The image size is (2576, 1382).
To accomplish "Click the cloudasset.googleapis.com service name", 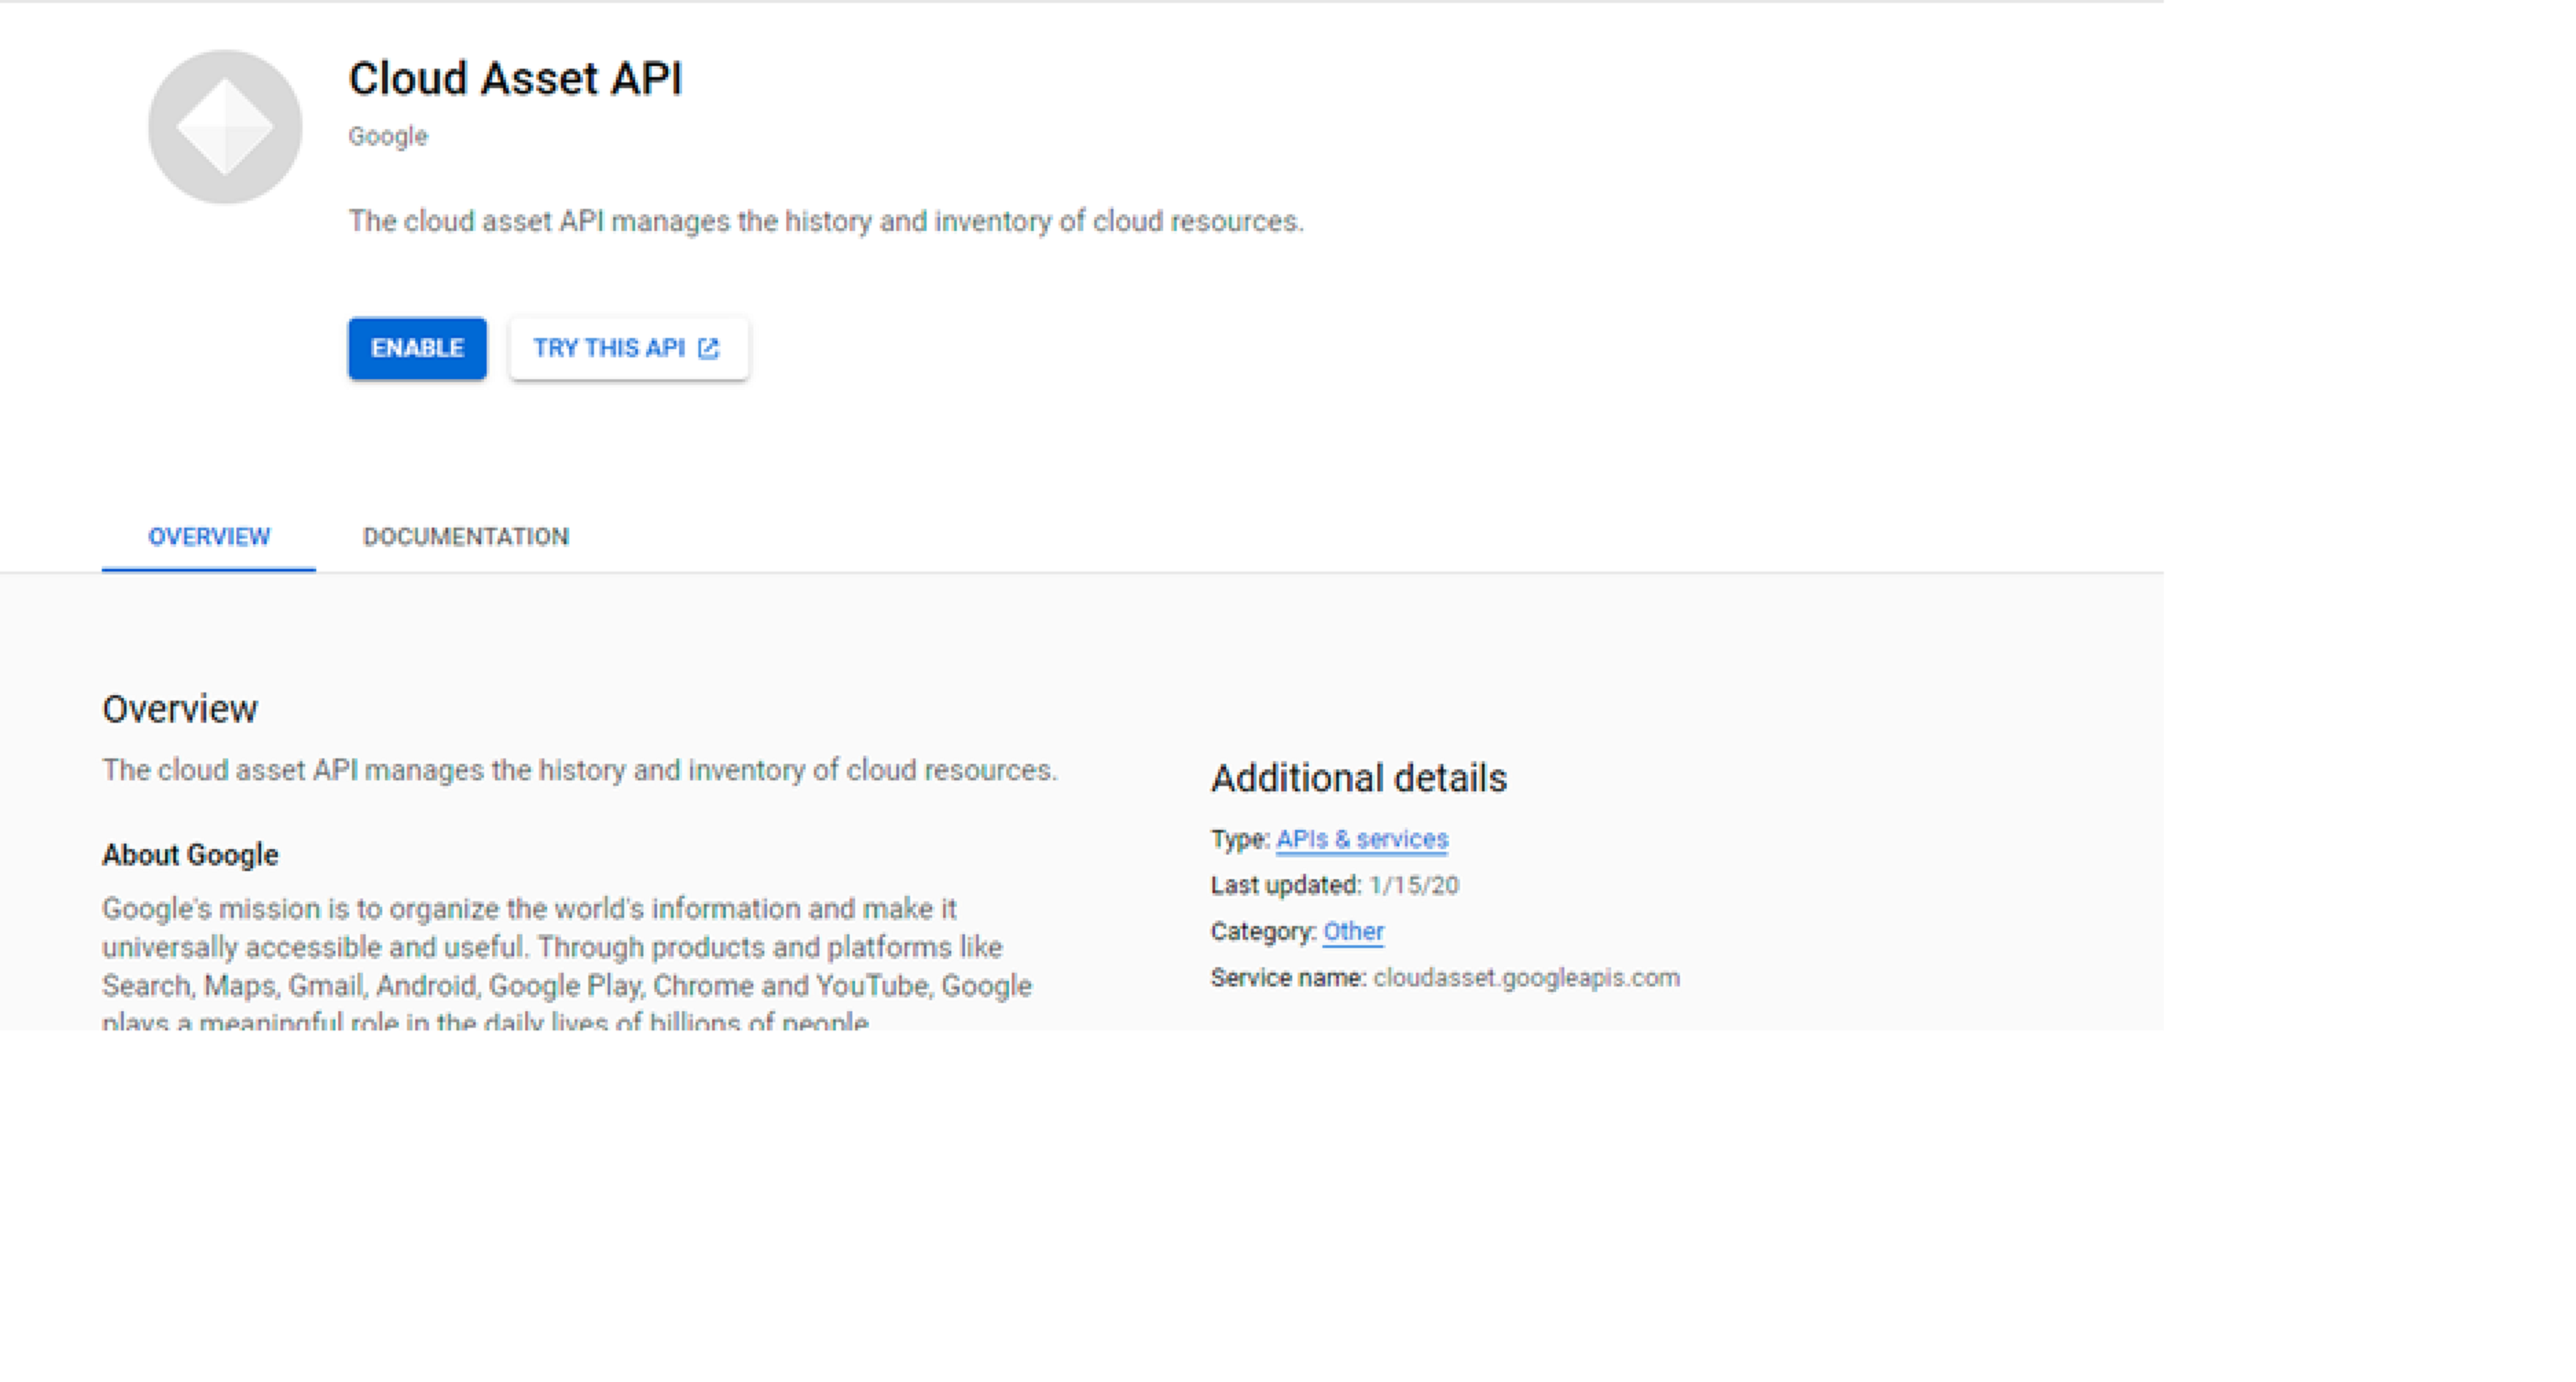I will (1526, 977).
